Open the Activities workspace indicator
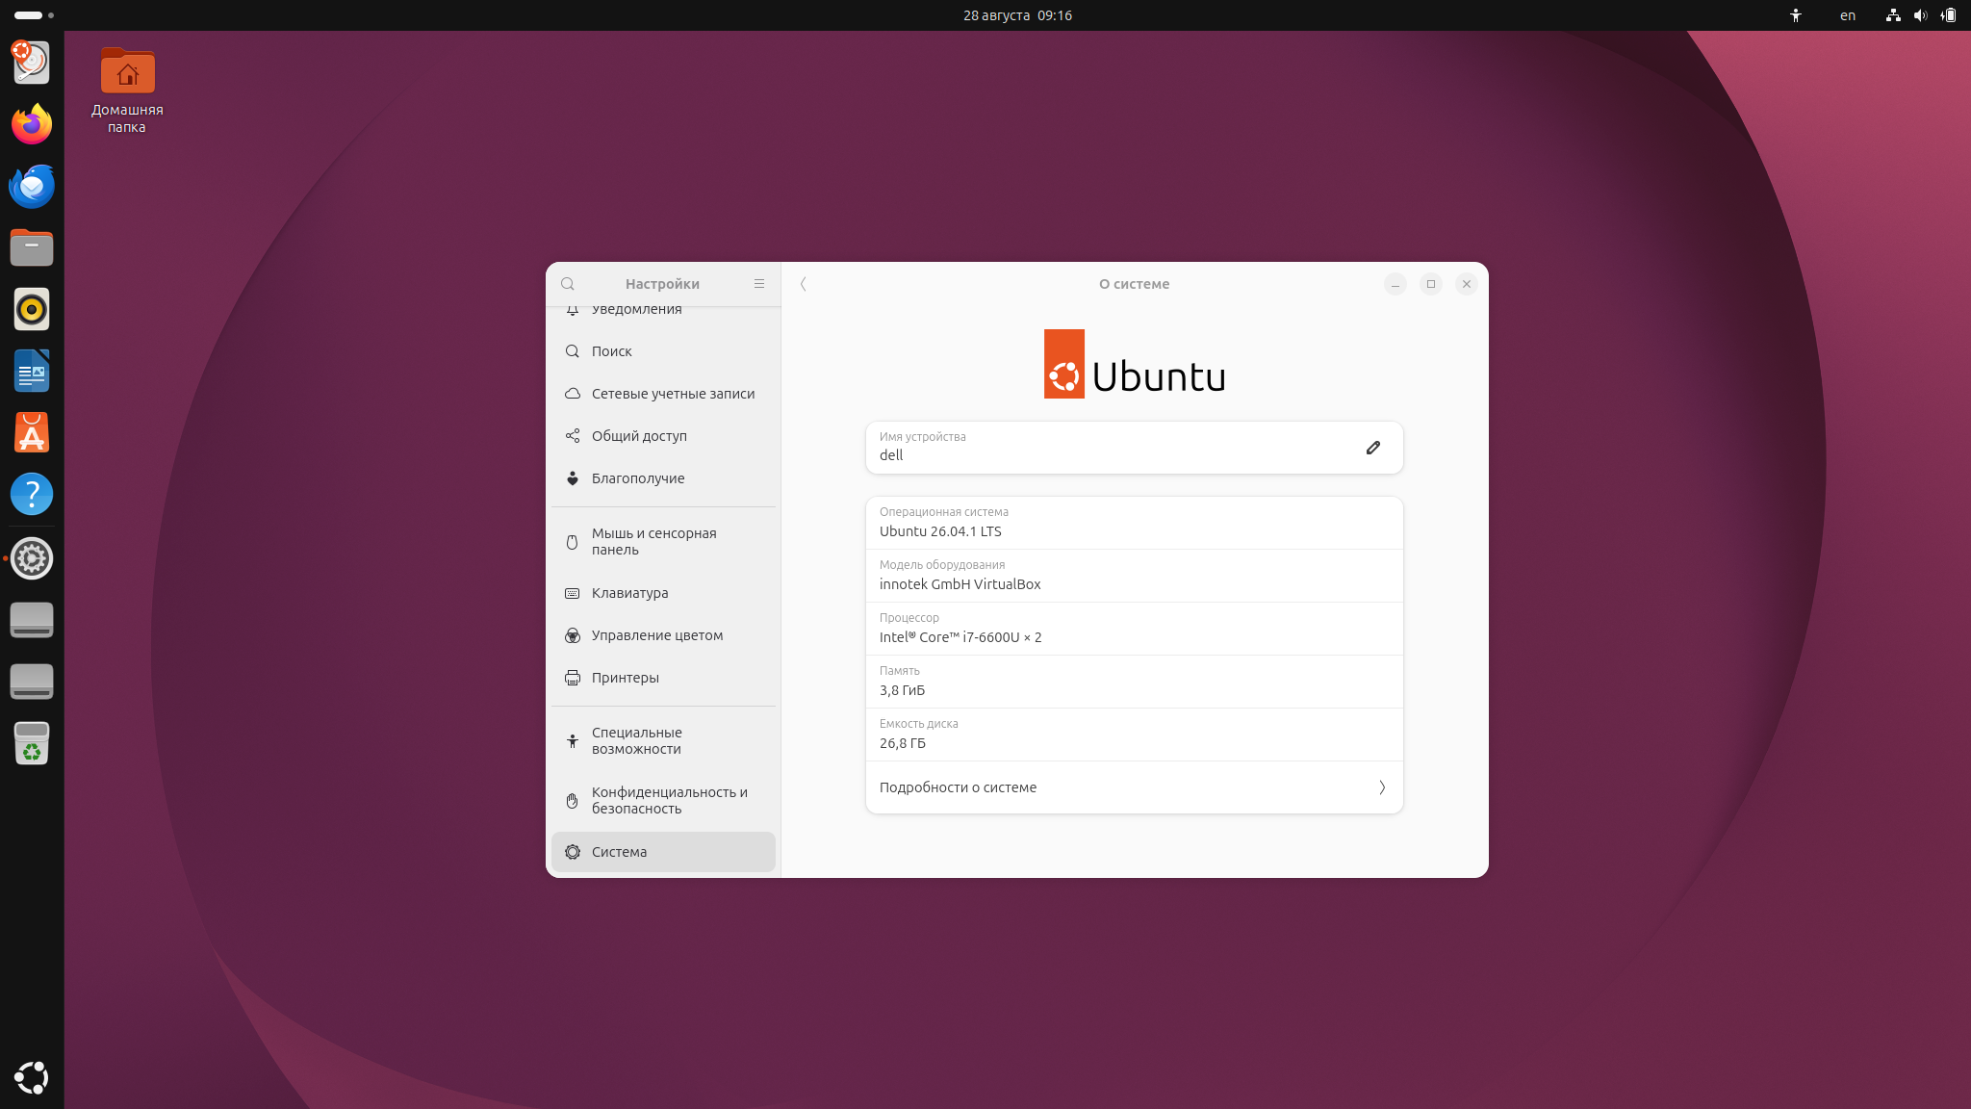1971x1109 pixels. point(34,15)
